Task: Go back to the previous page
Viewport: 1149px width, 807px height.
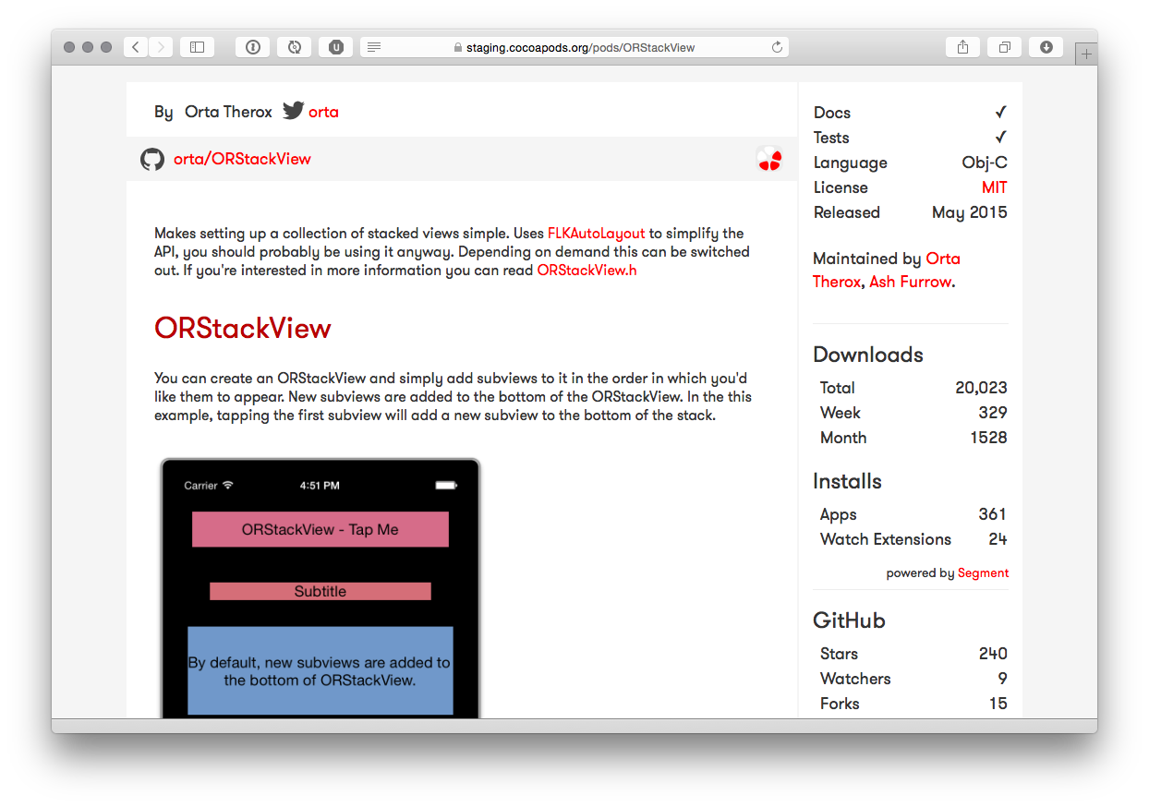Action: click(136, 47)
